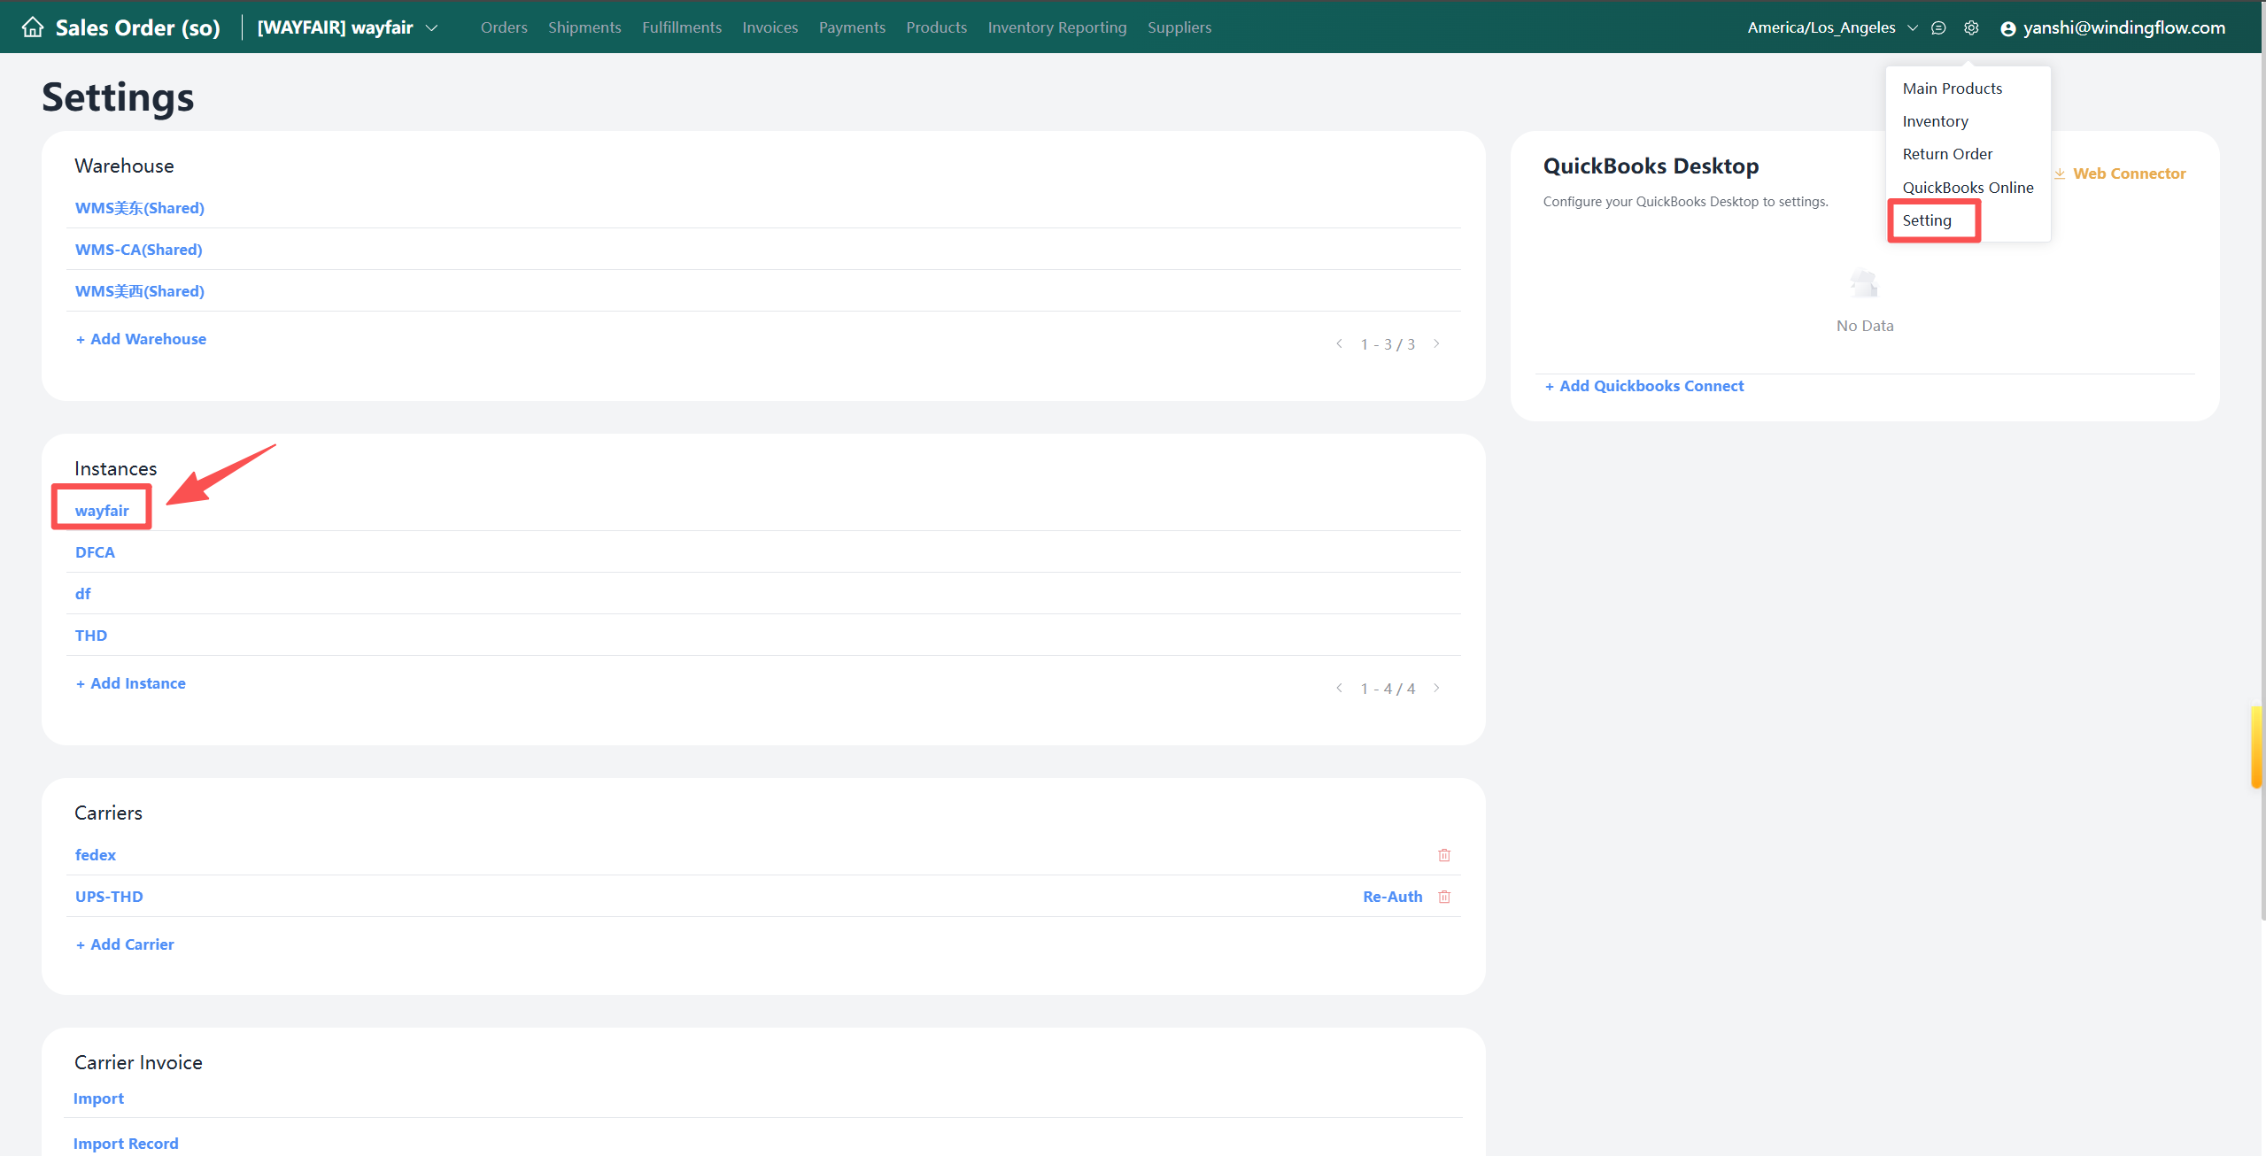Go to previous page of Instances list

click(1339, 688)
